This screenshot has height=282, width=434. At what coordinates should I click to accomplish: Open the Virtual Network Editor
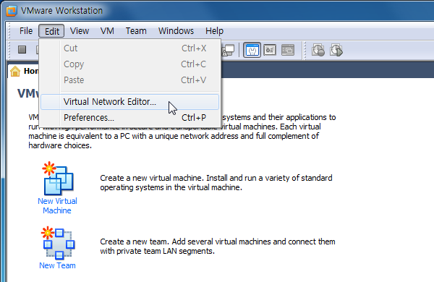click(x=129, y=102)
